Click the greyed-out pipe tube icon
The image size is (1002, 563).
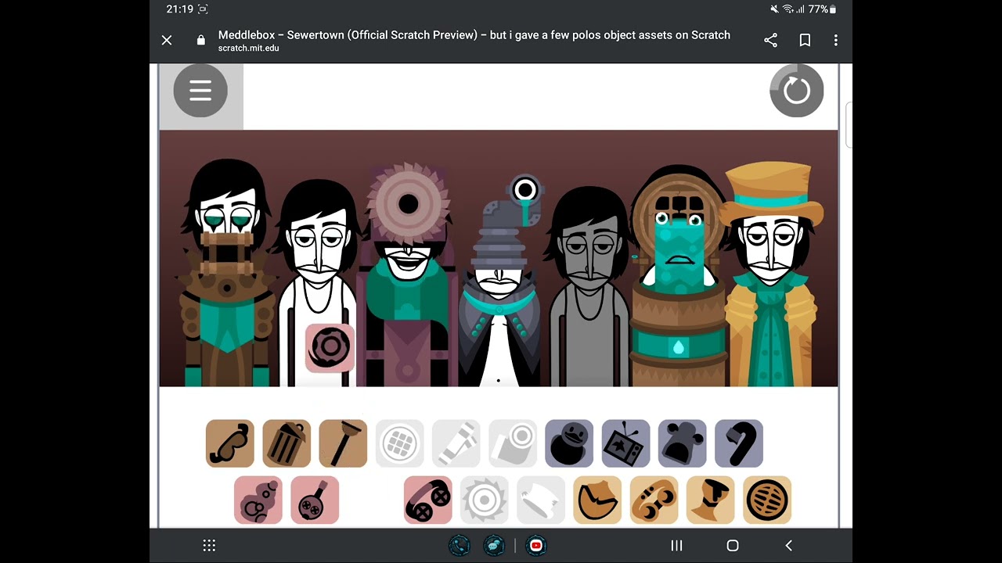(x=456, y=443)
